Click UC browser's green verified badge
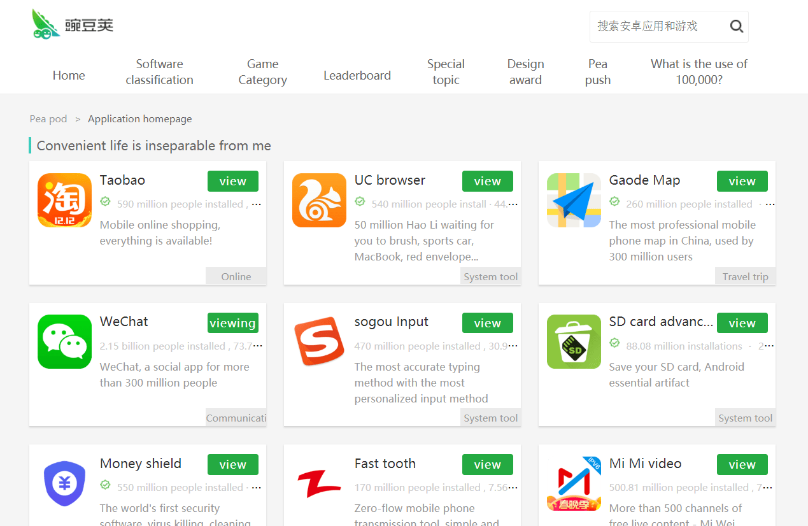 pos(360,202)
